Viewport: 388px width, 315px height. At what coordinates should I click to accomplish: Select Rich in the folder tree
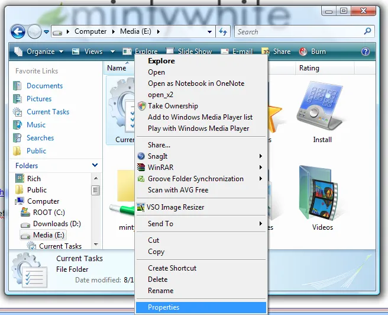click(34, 179)
